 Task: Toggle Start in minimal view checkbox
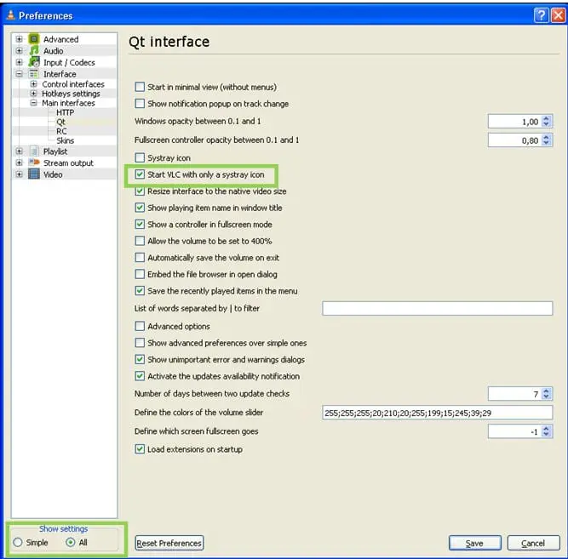point(141,87)
